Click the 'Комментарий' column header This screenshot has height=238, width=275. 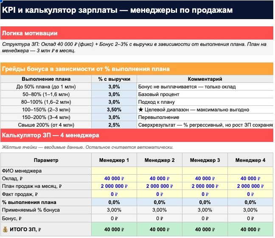point(205,79)
